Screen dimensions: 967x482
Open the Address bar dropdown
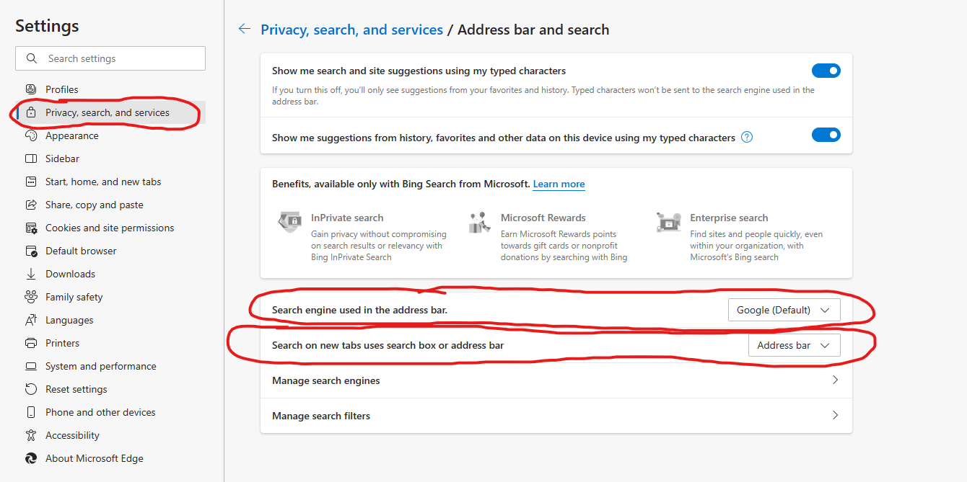coord(795,345)
